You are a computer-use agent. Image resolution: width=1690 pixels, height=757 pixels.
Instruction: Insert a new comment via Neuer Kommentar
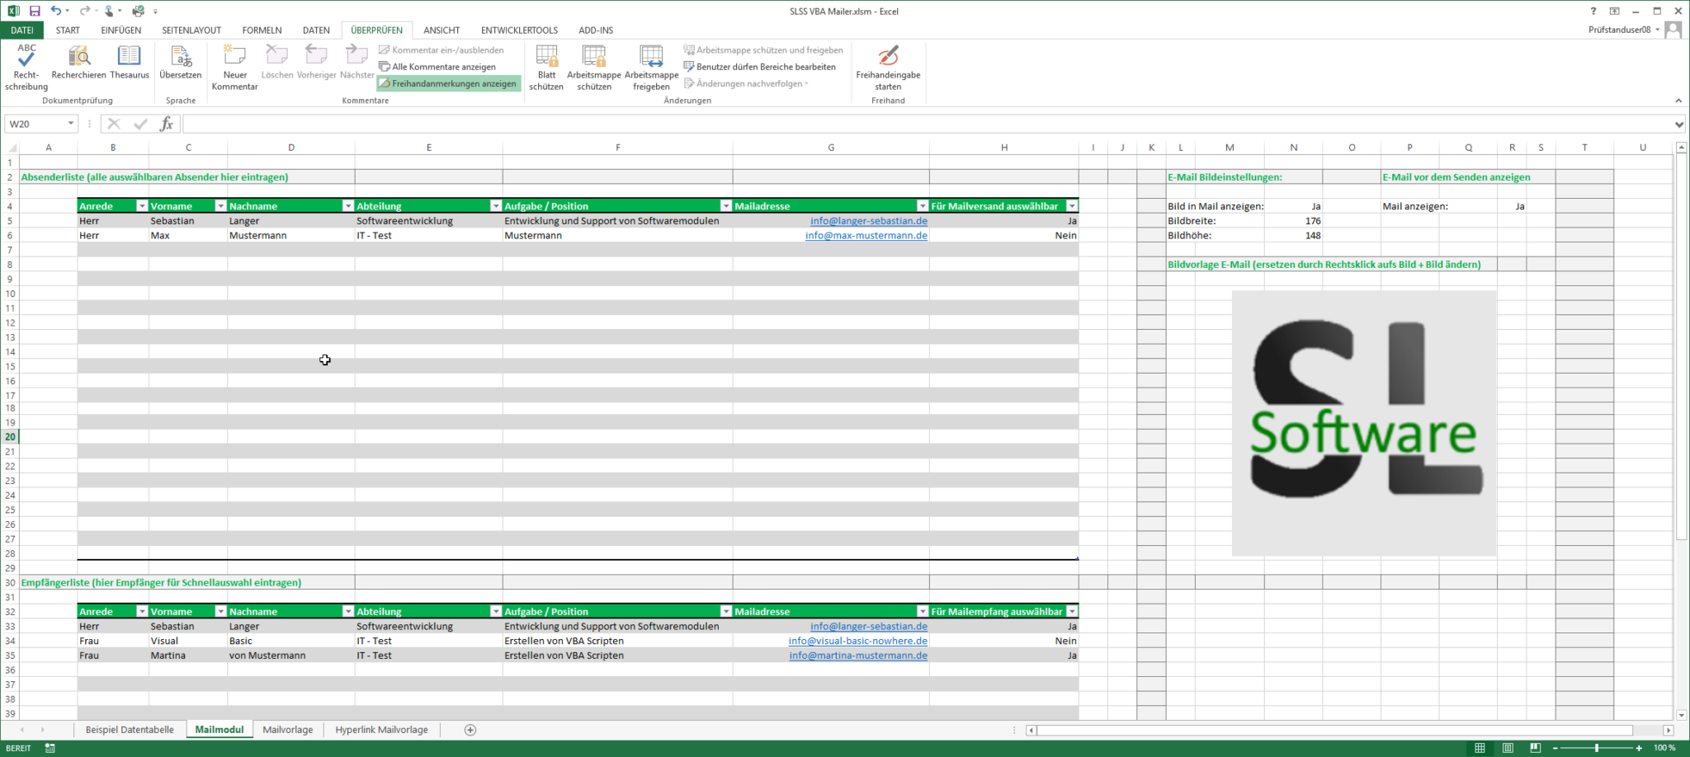(x=234, y=68)
